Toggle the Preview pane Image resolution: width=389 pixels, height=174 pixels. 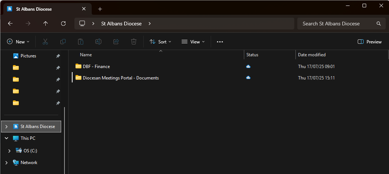[x=369, y=42]
